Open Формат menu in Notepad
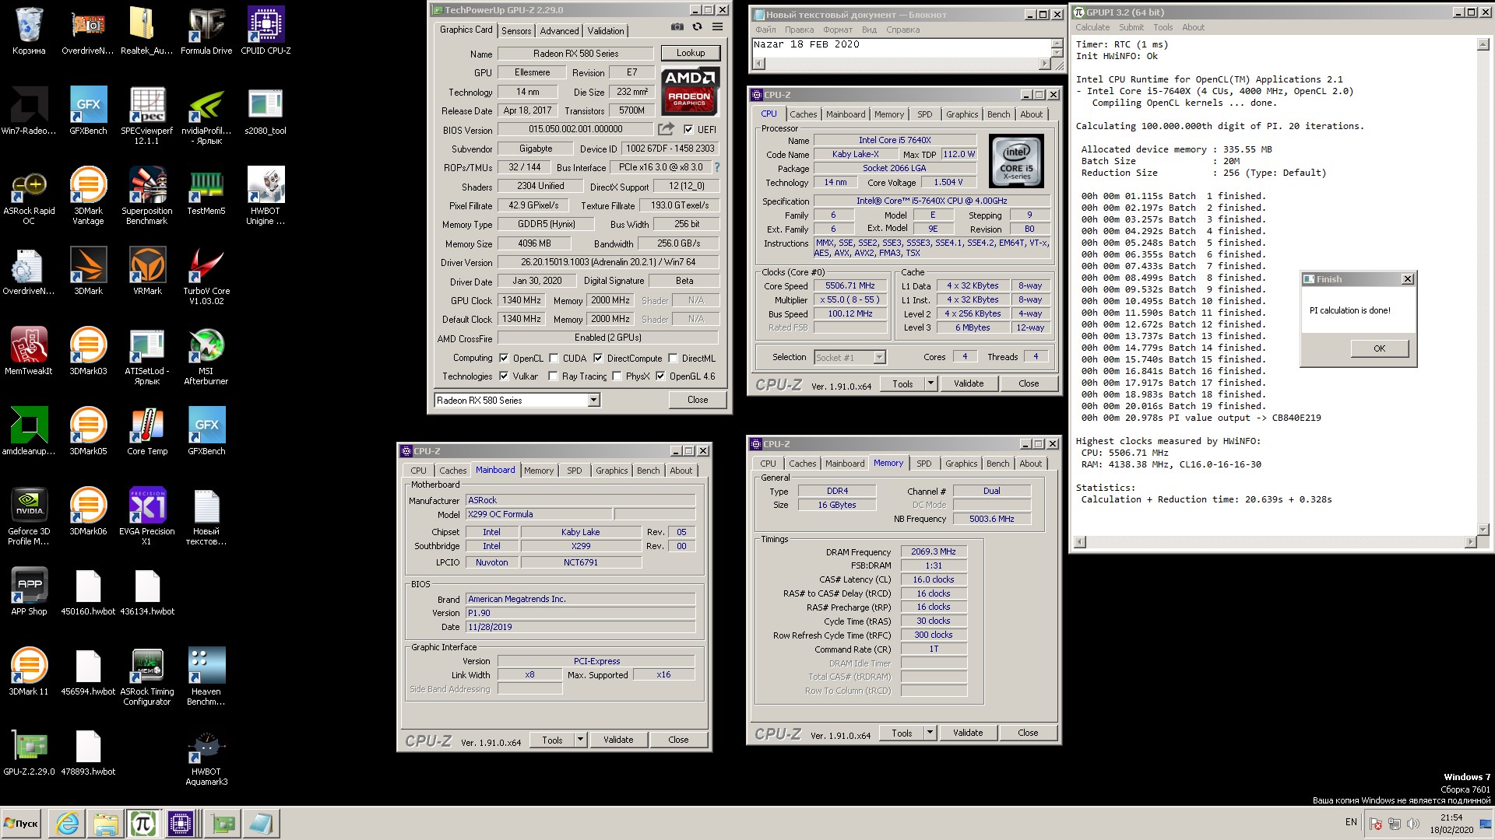The width and height of the screenshot is (1495, 840). [x=837, y=30]
